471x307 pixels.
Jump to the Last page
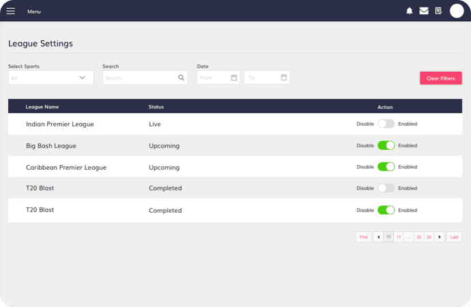pos(454,237)
